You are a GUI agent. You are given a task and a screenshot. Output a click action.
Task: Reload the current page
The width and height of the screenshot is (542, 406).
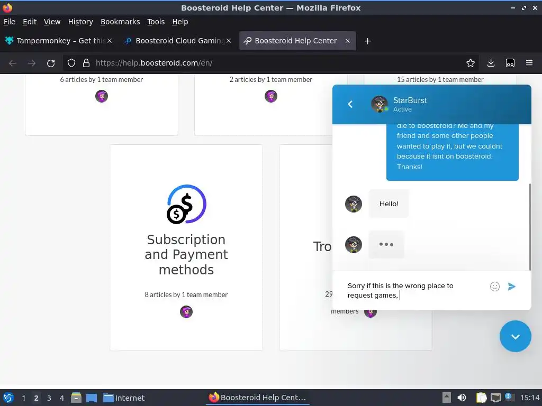click(51, 63)
